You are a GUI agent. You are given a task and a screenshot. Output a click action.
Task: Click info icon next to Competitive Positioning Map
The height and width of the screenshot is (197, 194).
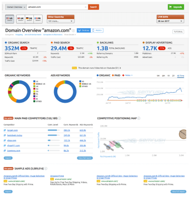(x=139, y=118)
